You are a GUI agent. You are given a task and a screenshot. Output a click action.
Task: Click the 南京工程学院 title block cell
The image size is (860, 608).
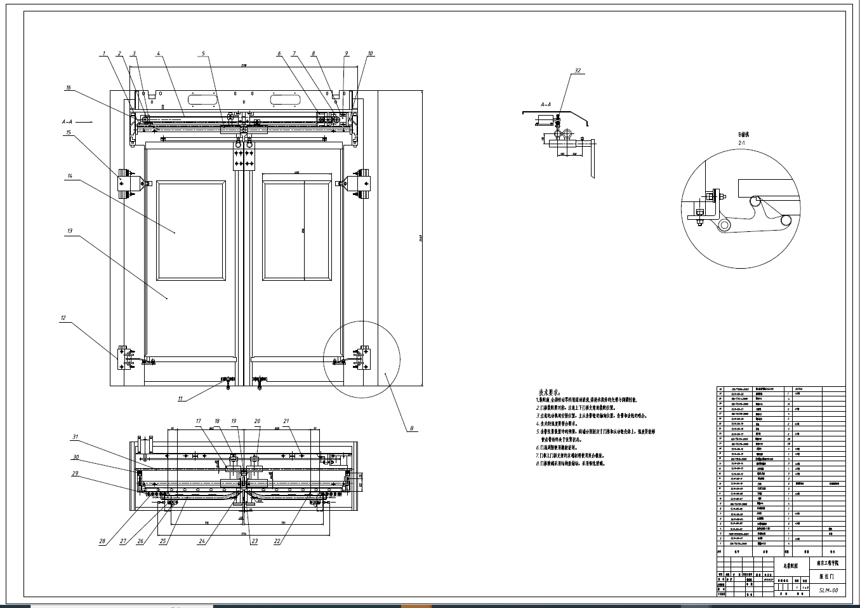[x=827, y=564]
